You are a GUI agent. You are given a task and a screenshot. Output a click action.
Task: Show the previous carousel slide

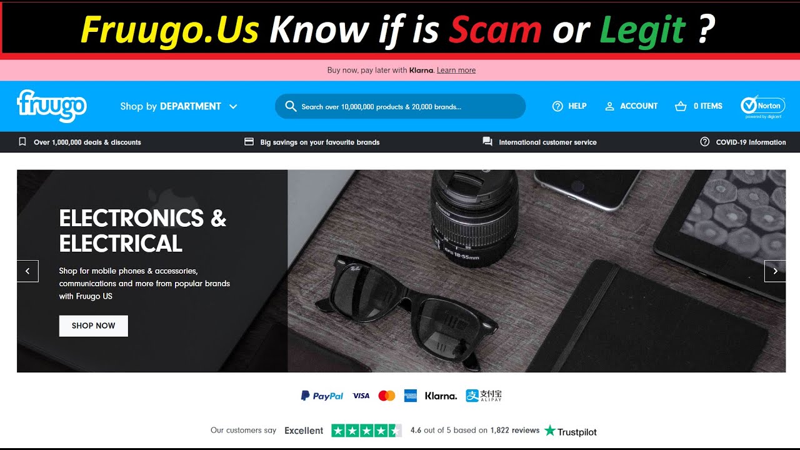coord(27,271)
